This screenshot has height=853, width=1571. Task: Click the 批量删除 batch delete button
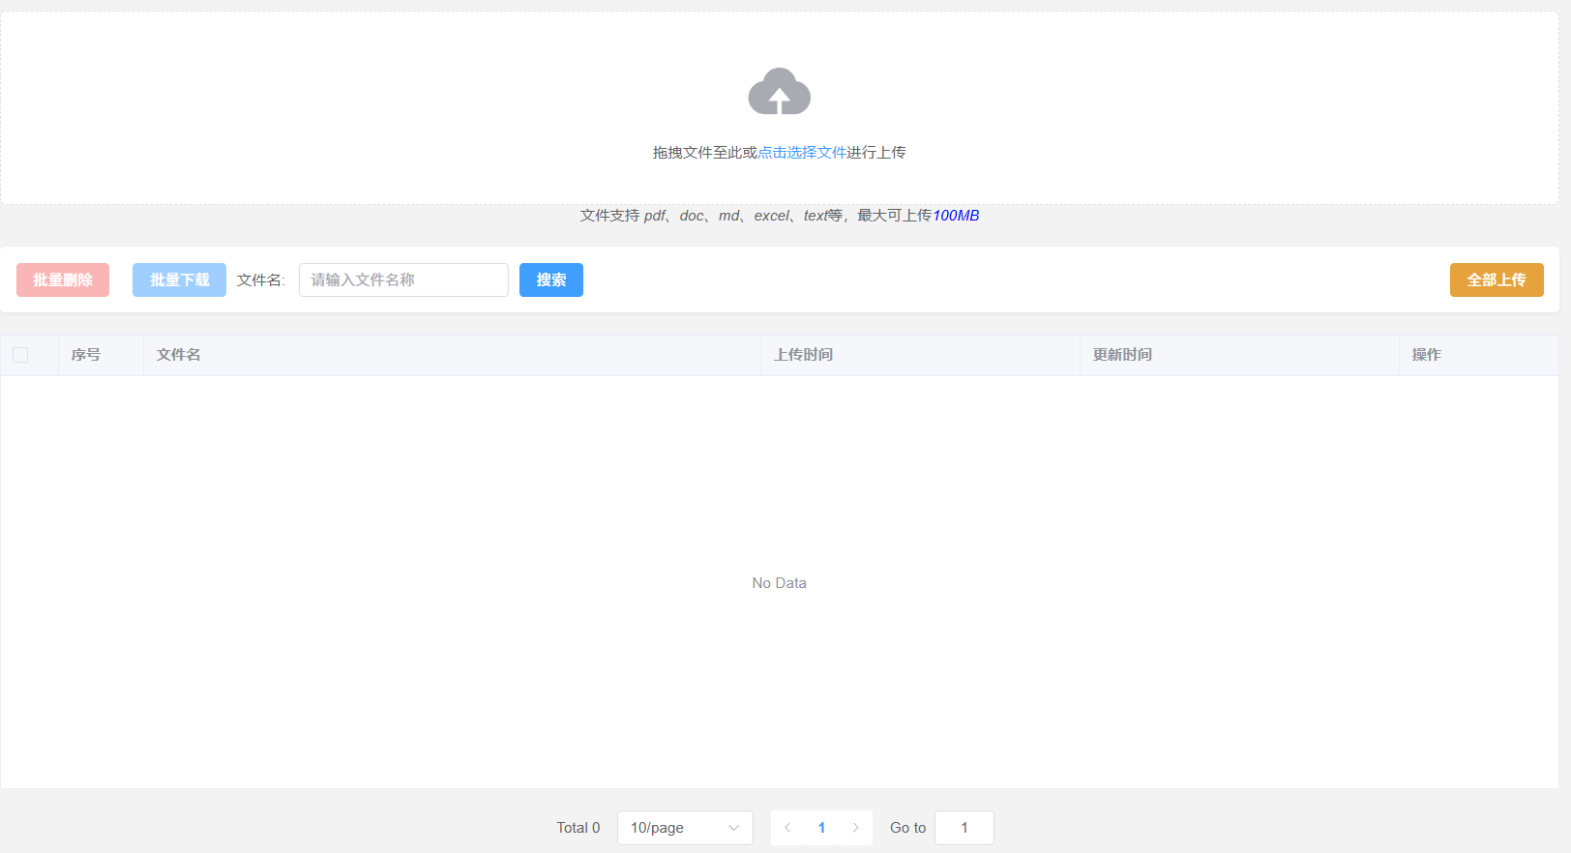[63, 280]
